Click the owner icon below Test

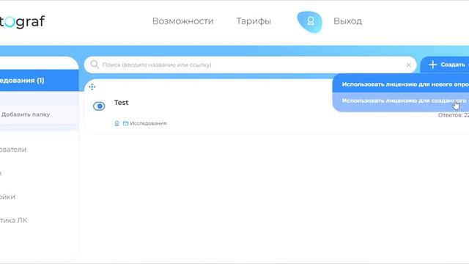click(x=117, y=123)
